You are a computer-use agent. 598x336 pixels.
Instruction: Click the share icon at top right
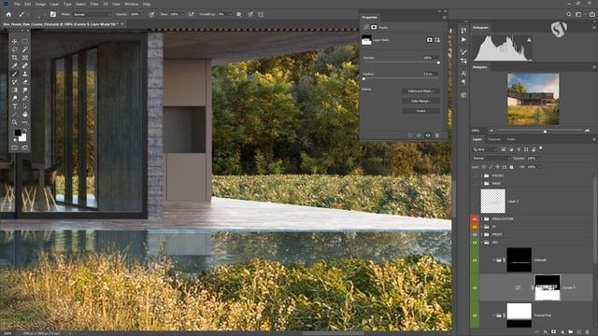[x=592, y=14]
